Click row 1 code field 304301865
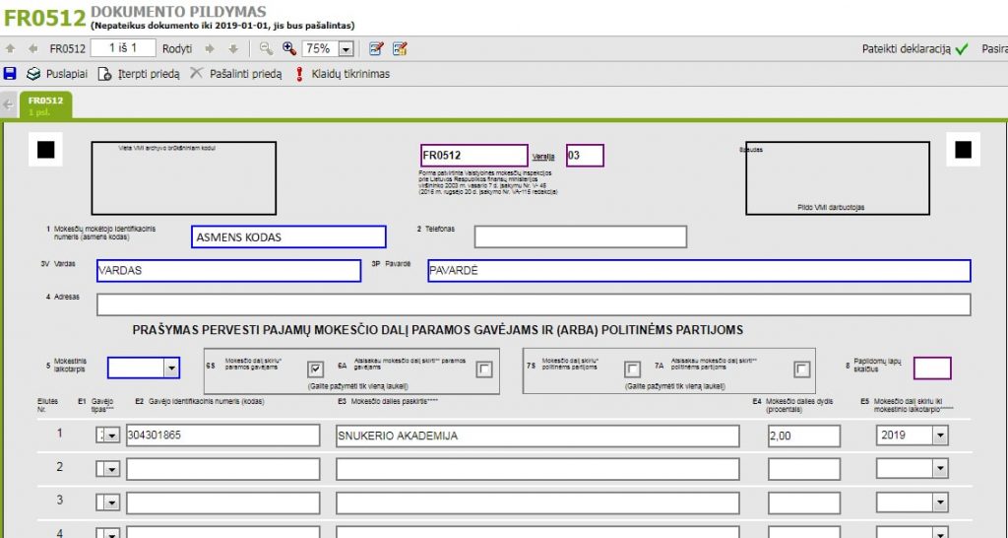Viewport: 1008px width, 538px height. (223, 436)
